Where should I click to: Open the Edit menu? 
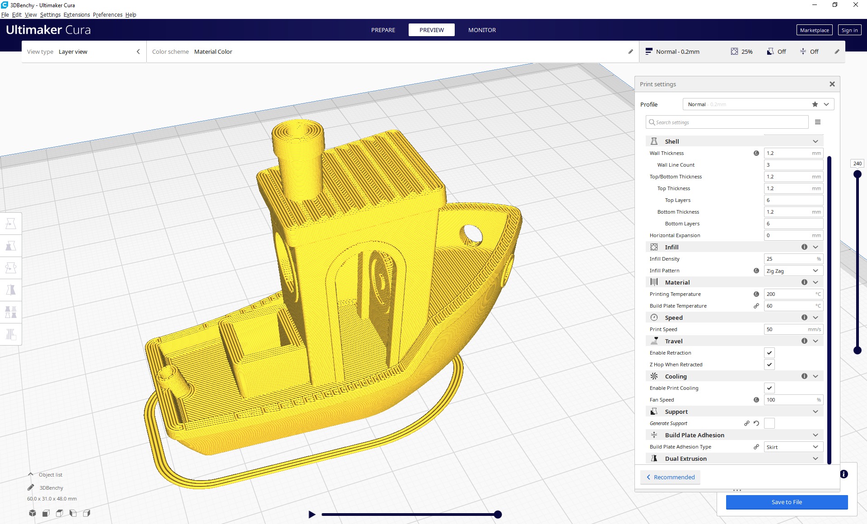click(x=17, y=14)
